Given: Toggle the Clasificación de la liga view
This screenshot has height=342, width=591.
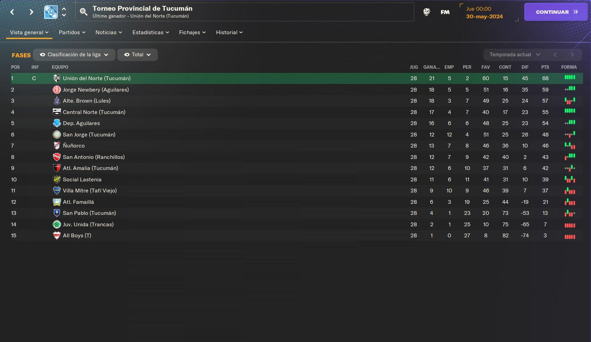Looking at the screenshot, I should click(x=74, y=55).
